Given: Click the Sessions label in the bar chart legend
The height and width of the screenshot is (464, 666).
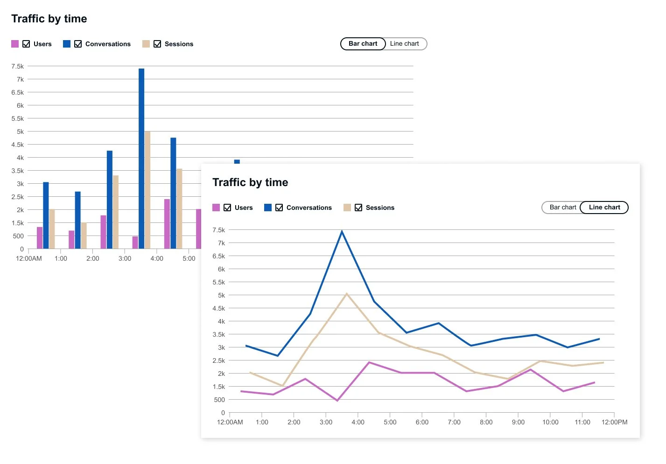Looking at the screenshot, I should tap(179, 44).
